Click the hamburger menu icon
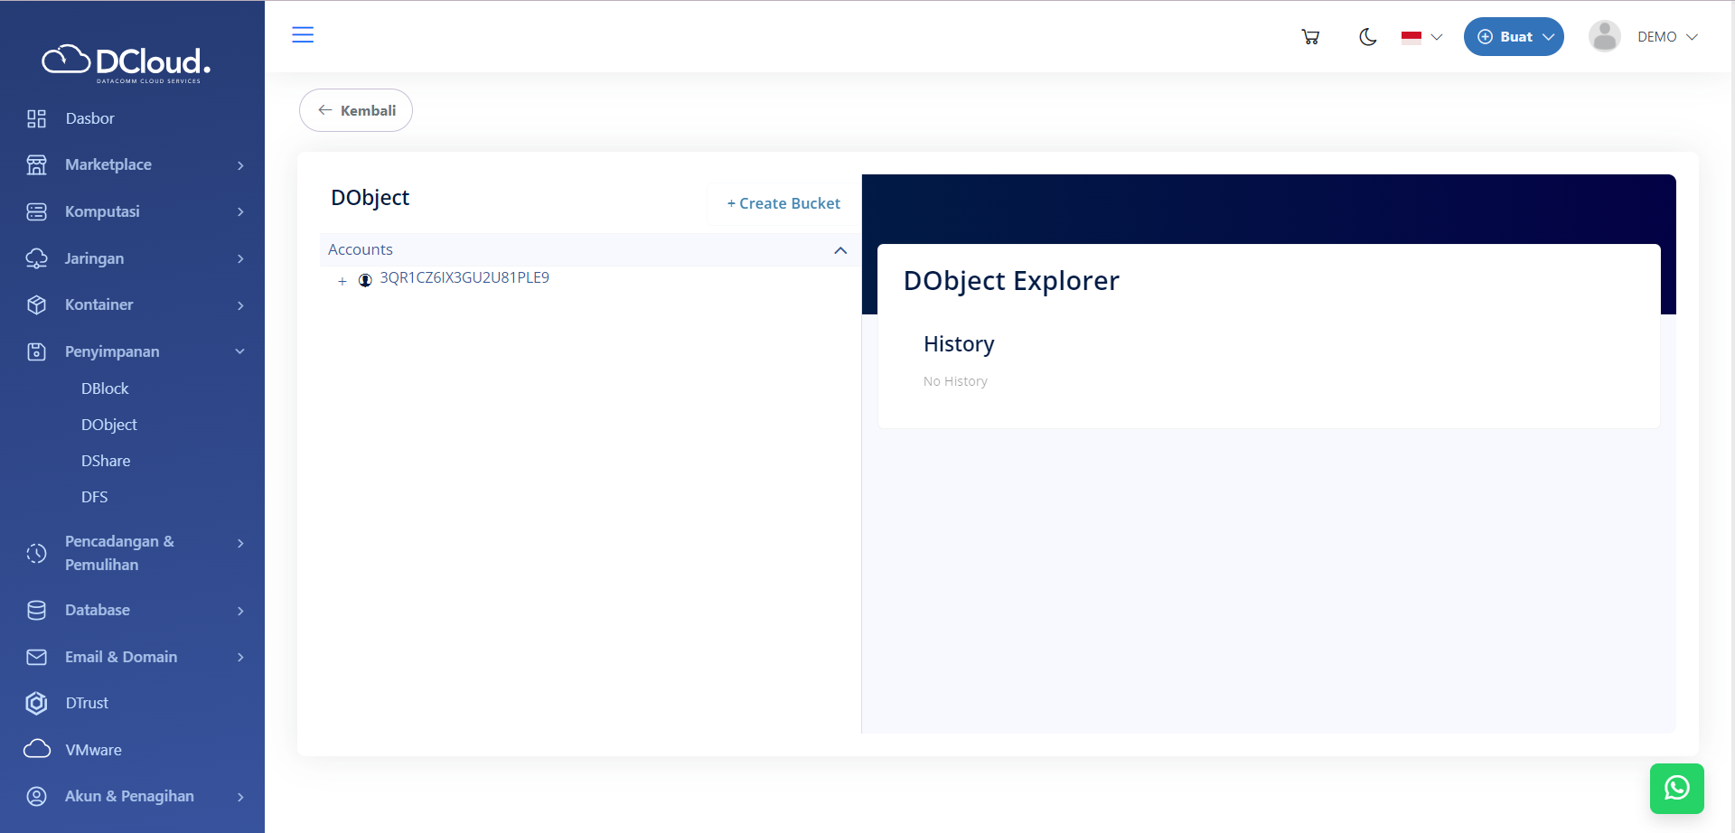 303,35
